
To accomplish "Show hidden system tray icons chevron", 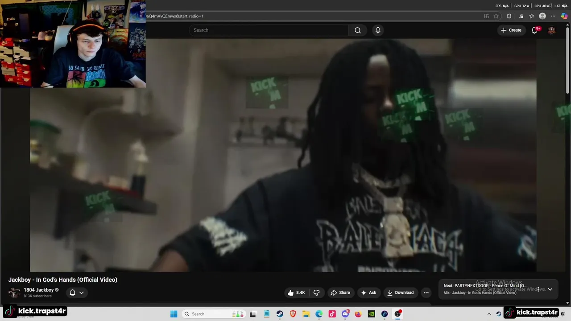I will click(489, 314).
